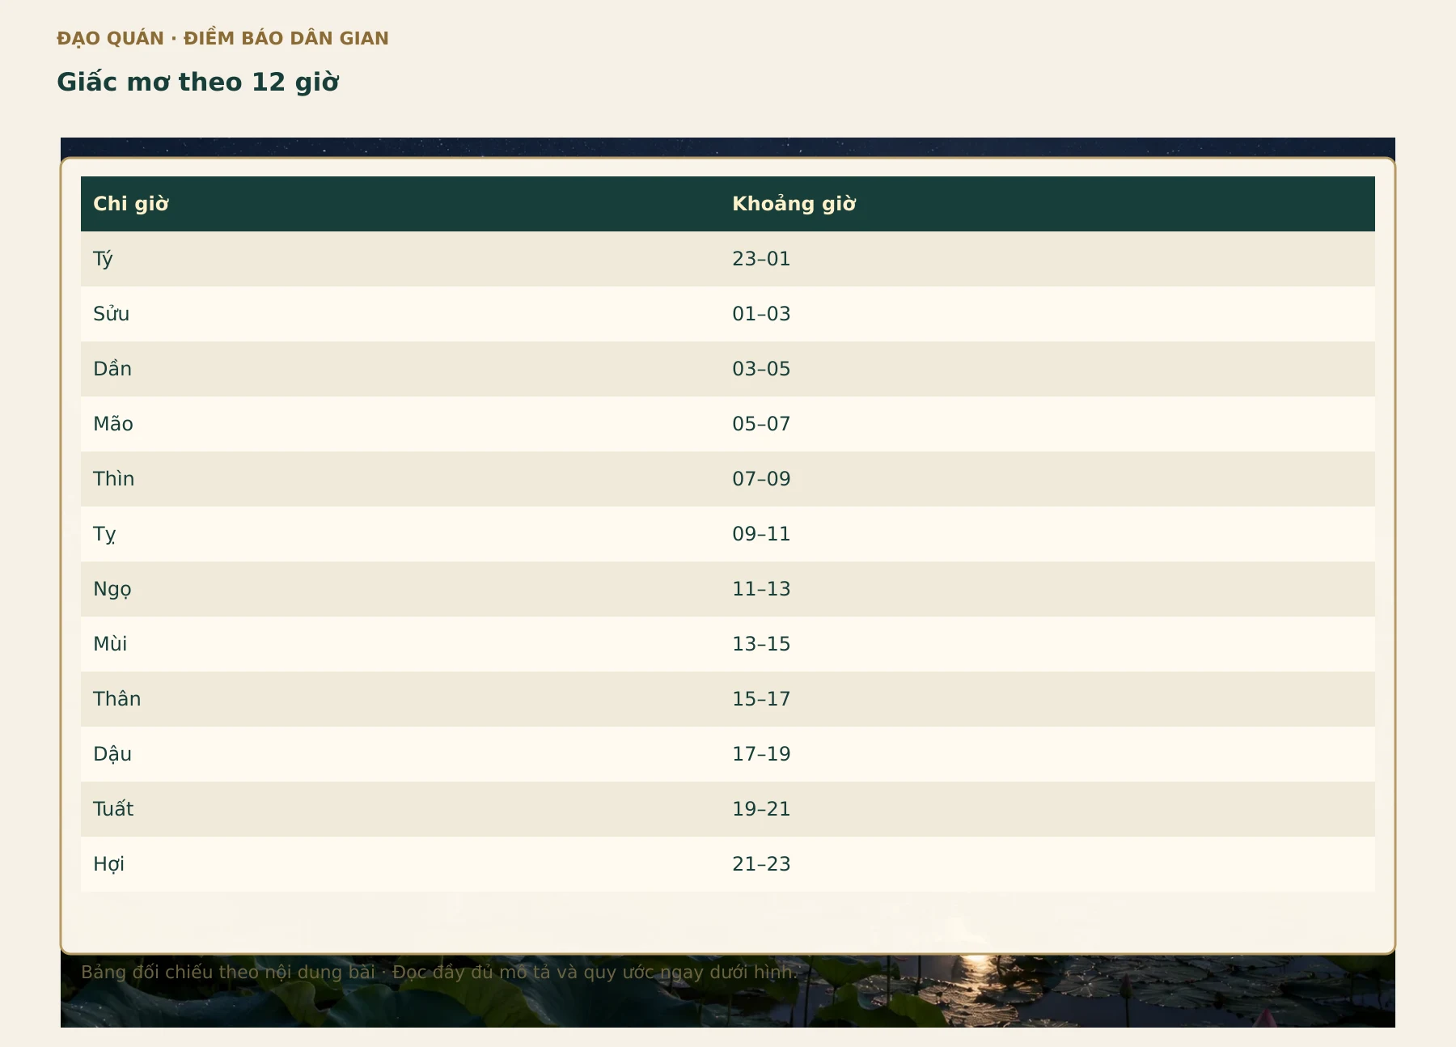
Task: Select the 'Thìn' row cell
Action: point(400,479)
